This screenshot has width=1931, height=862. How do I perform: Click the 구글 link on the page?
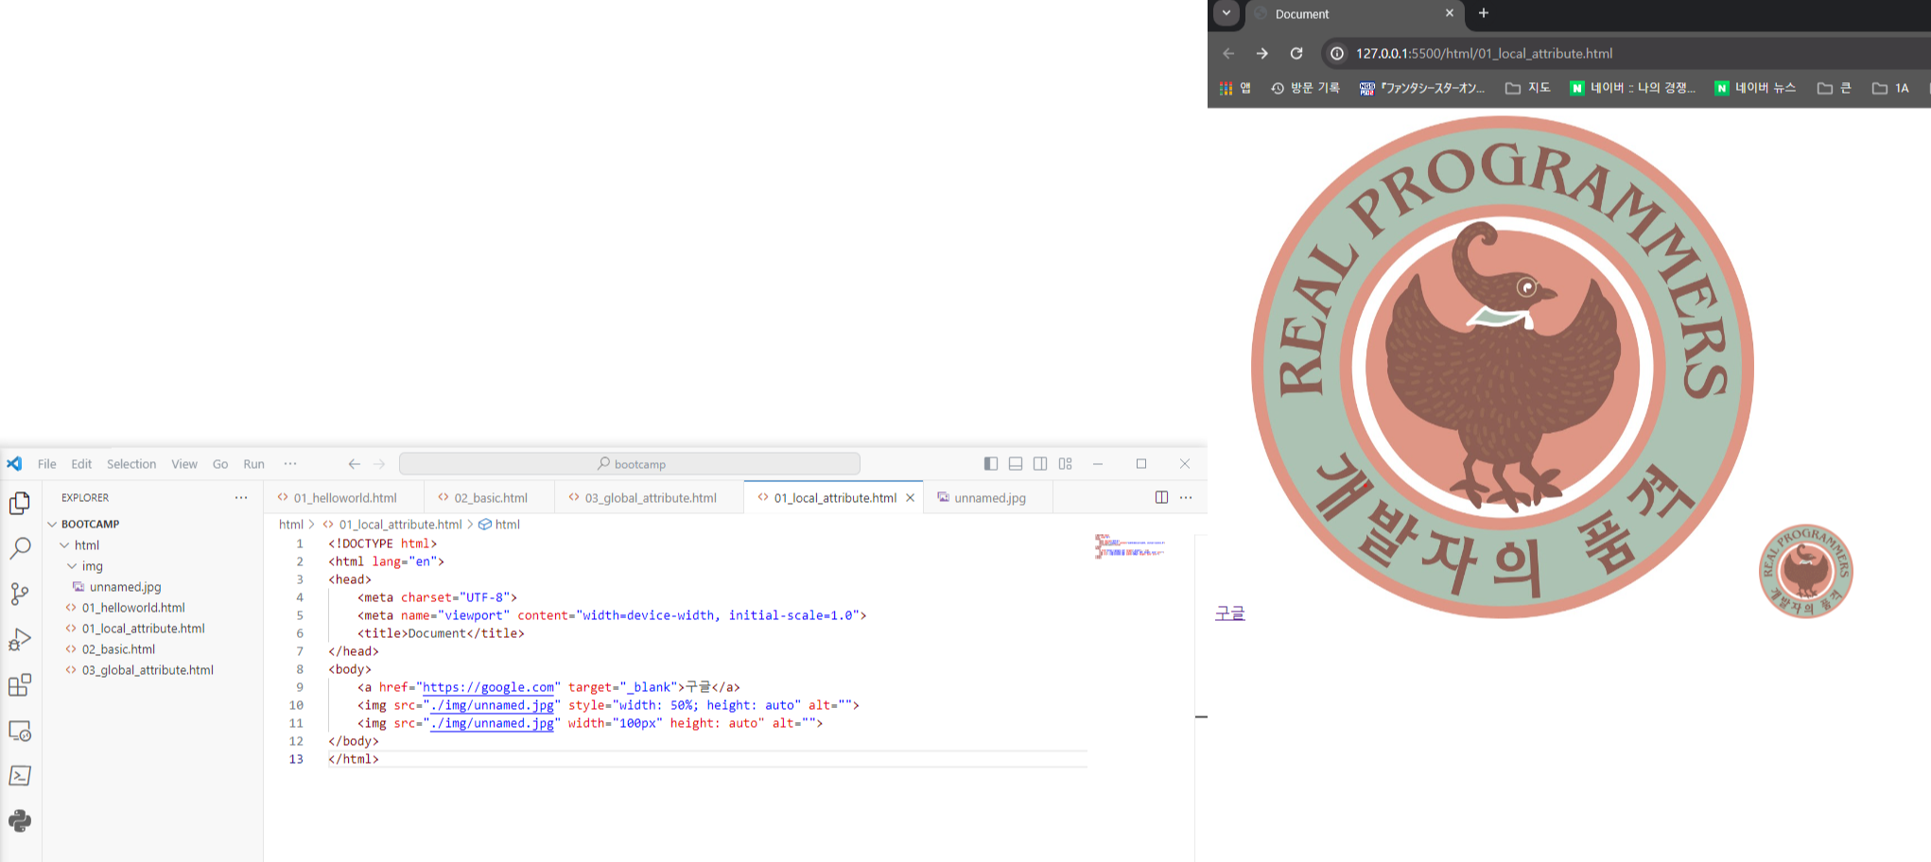(1230, 613)
